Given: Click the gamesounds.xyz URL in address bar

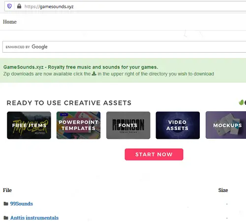Looking at the screenshot, I should (x=49, y=6).
